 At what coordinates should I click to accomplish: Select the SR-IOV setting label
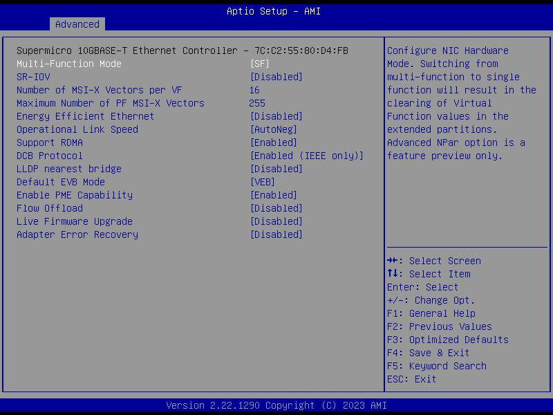(x=33, y=77)
